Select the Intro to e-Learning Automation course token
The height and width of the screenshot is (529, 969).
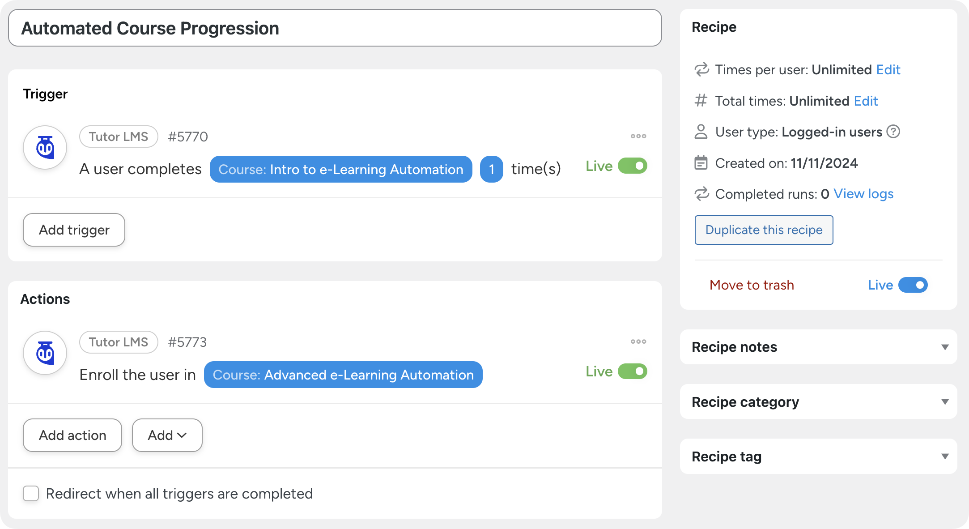click(340, 169)
